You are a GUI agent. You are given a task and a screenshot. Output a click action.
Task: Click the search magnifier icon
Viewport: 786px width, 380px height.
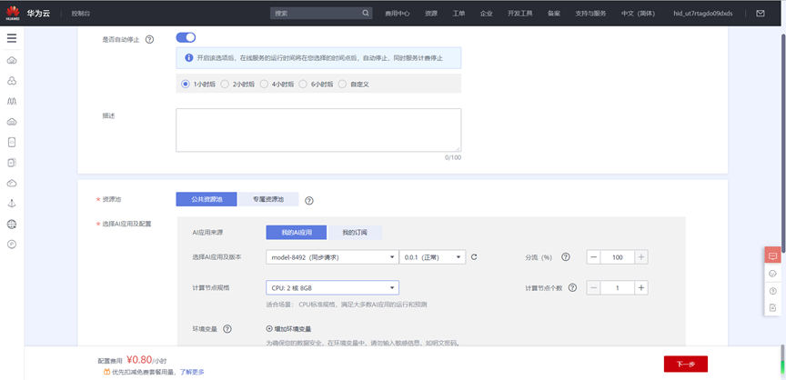pyautogui.click(x=366, y=13)
